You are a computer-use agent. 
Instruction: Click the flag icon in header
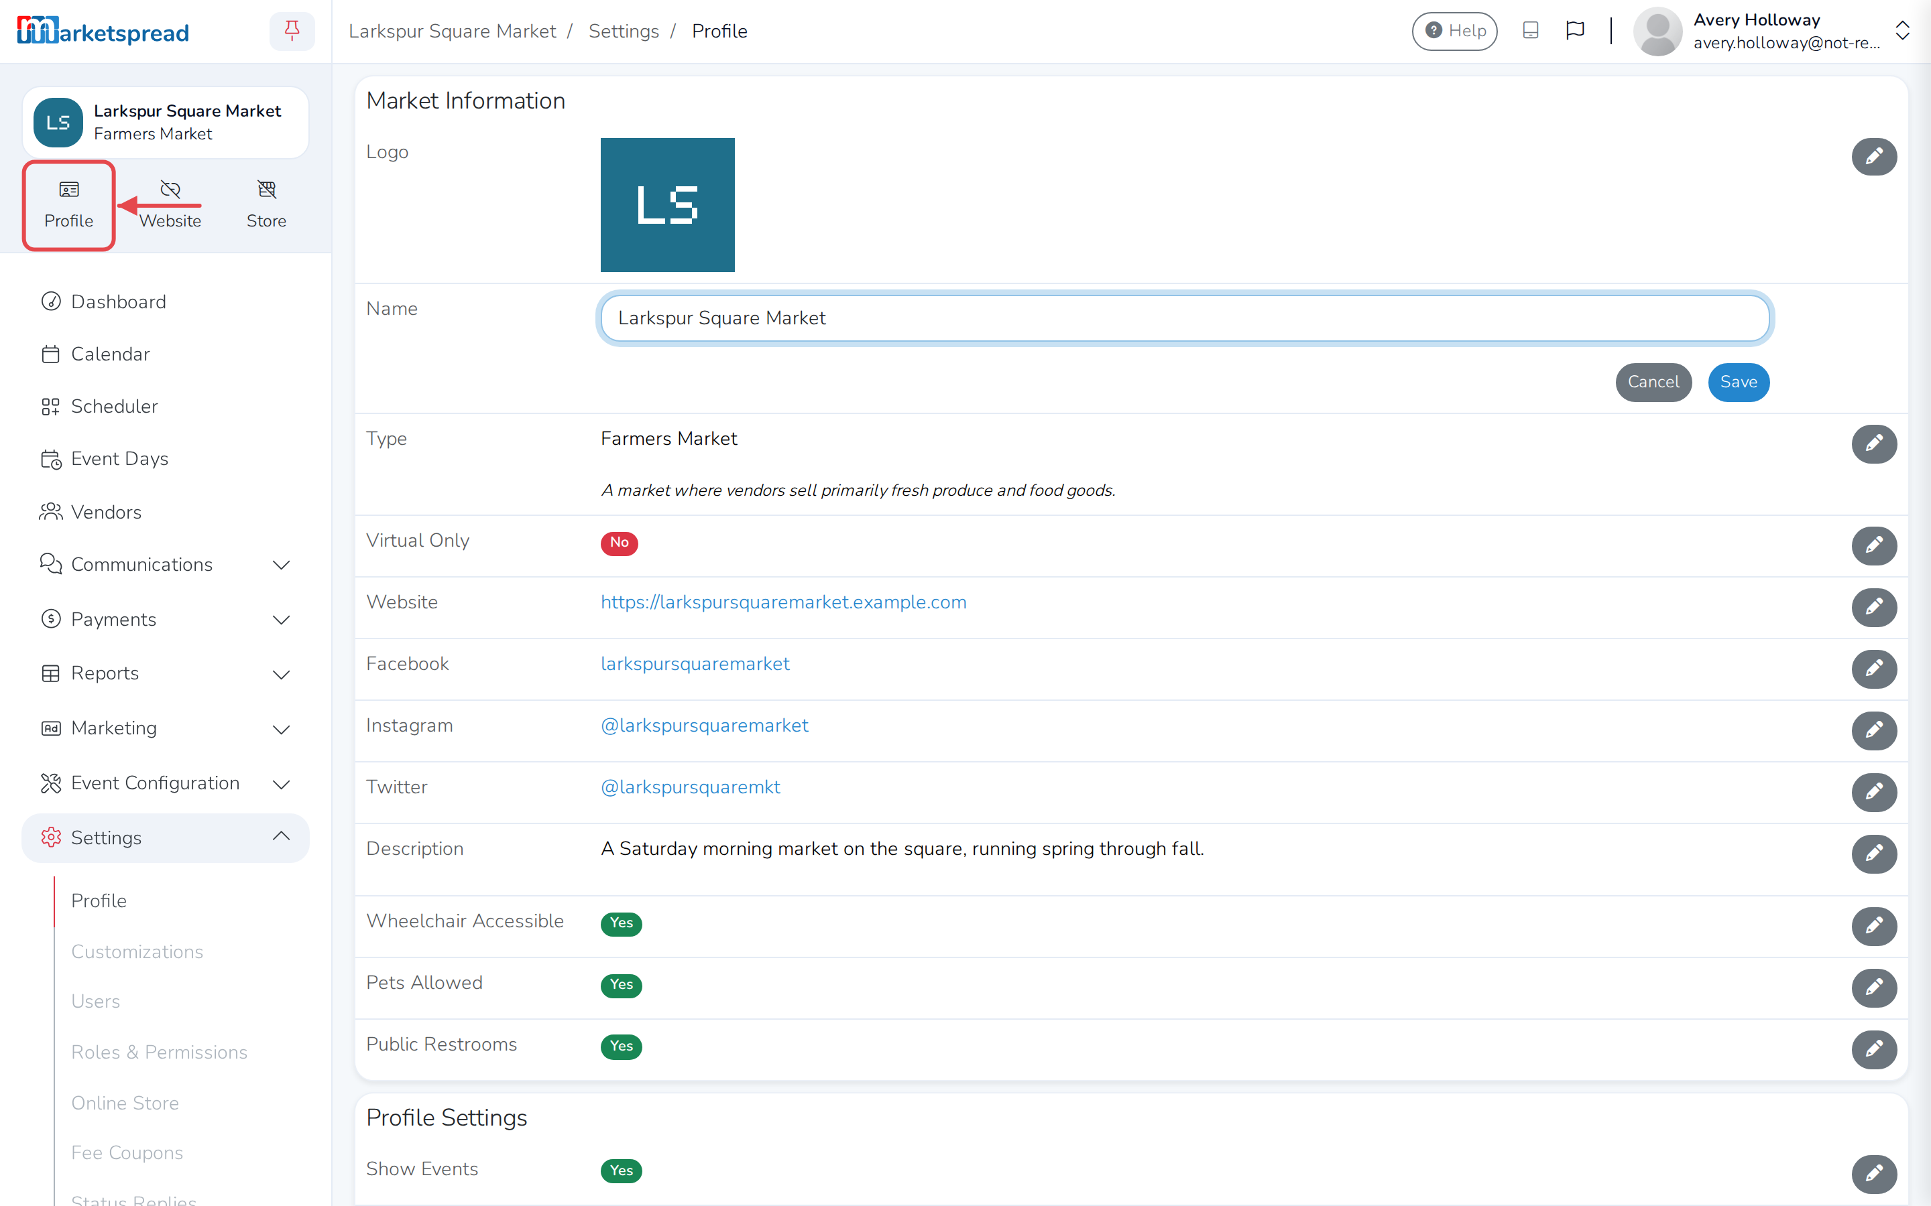(x=1574, y=31)
